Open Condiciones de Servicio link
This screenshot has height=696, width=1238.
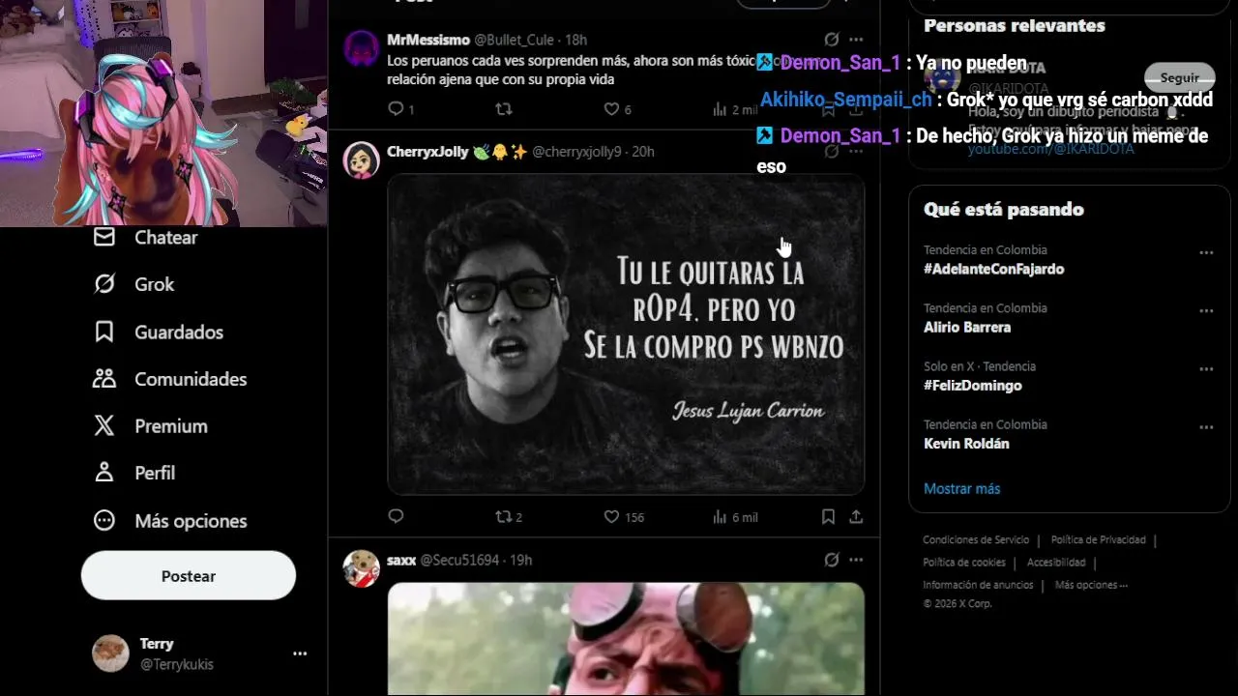976,539
